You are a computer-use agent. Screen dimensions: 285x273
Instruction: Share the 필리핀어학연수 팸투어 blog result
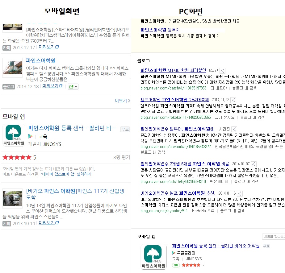pos(234,129)
